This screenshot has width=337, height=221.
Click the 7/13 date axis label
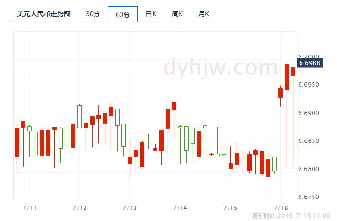coord(130,208)
